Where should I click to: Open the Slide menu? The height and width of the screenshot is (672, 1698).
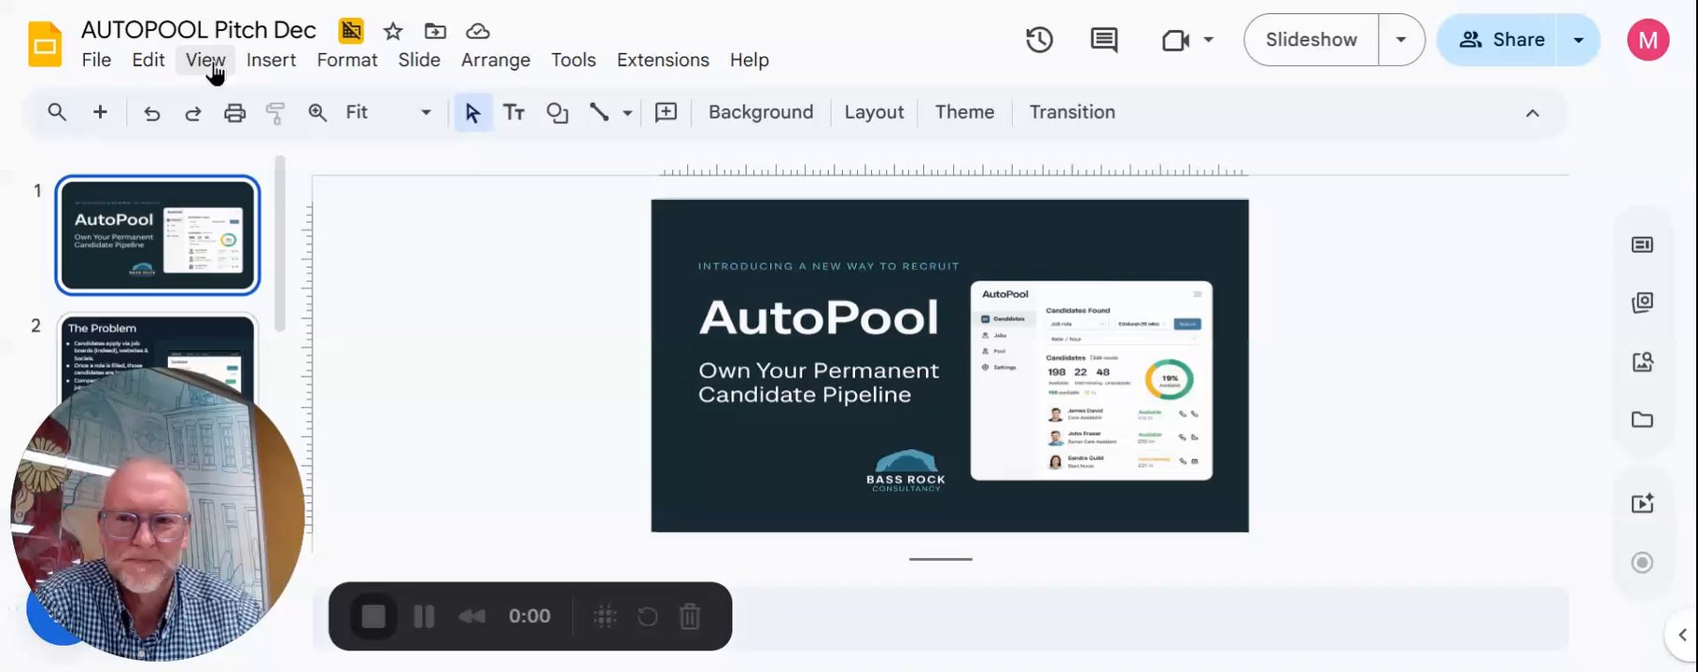(419, 60)
